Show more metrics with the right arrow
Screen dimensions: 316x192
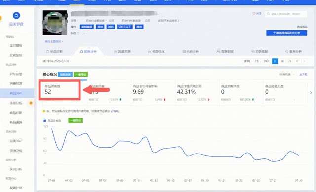pos(311,93)
